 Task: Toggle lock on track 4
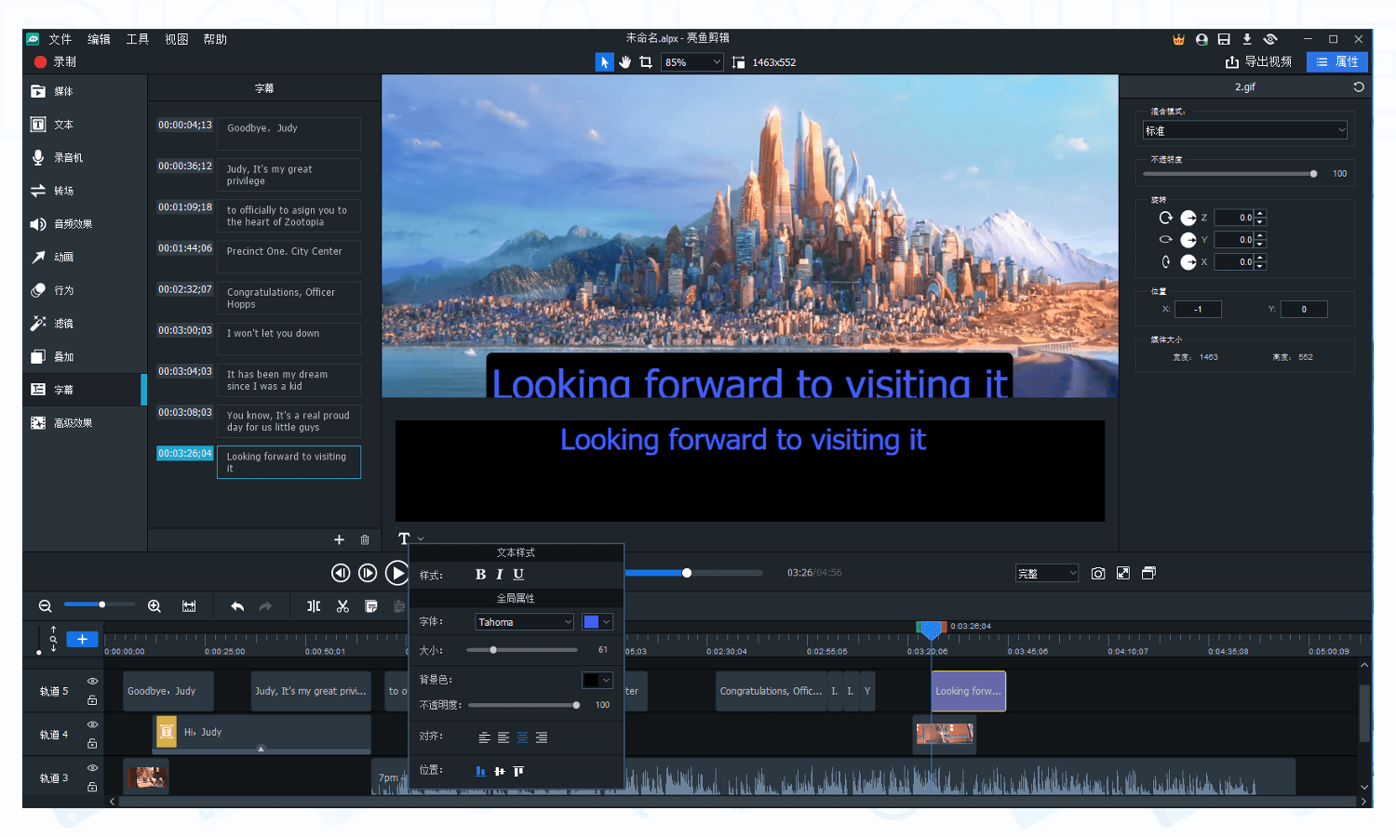pos(92,744)
